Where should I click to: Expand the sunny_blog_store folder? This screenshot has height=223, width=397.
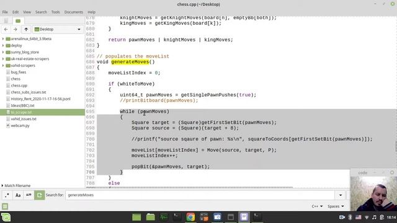tap(3, 52)
